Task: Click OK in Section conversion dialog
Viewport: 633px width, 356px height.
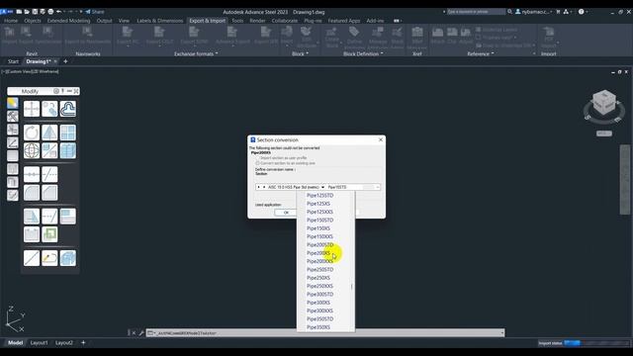Action: point(286,213)
